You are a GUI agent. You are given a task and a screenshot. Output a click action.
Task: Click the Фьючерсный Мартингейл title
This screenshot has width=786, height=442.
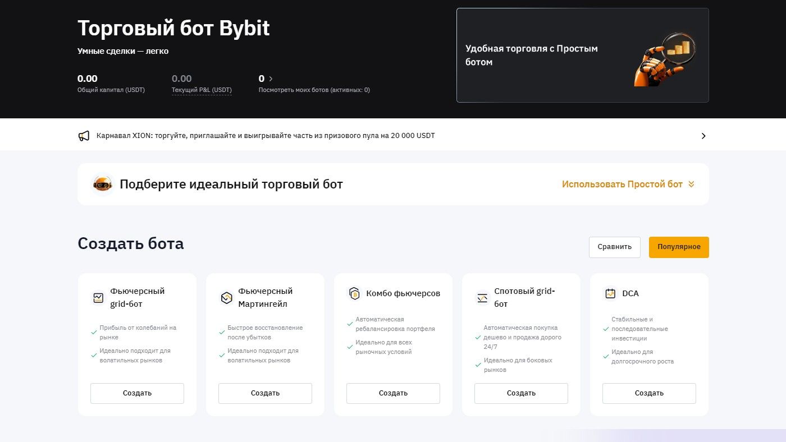[x=266, y=298]
